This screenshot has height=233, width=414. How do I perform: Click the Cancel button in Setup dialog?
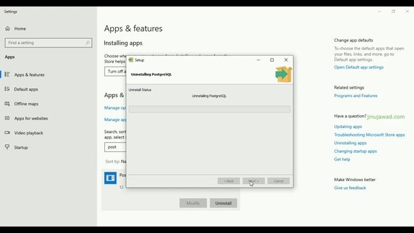point(278,181)
